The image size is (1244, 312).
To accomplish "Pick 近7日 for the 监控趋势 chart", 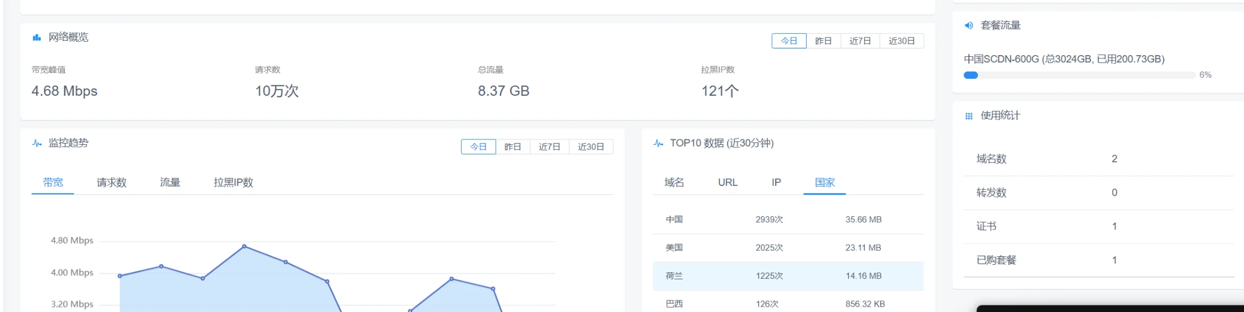I will [x=549, y=147].
